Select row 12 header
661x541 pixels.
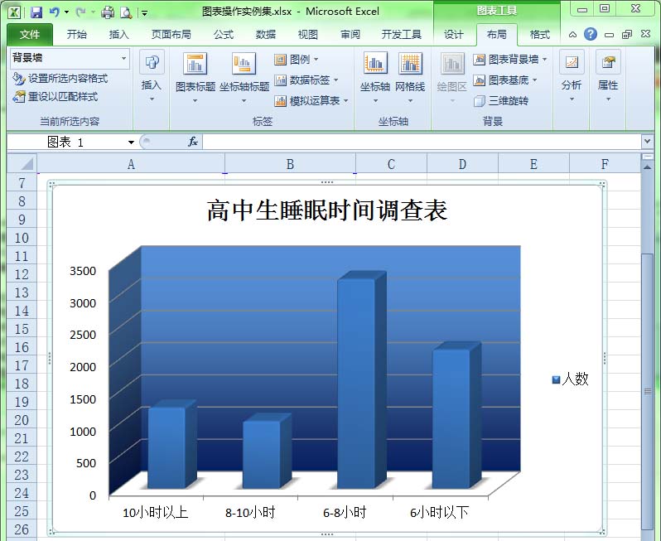(x=22, y=274)
